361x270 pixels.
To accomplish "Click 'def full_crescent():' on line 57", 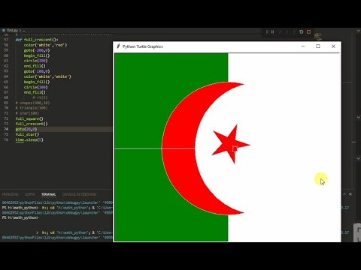I will pos(37,40).
